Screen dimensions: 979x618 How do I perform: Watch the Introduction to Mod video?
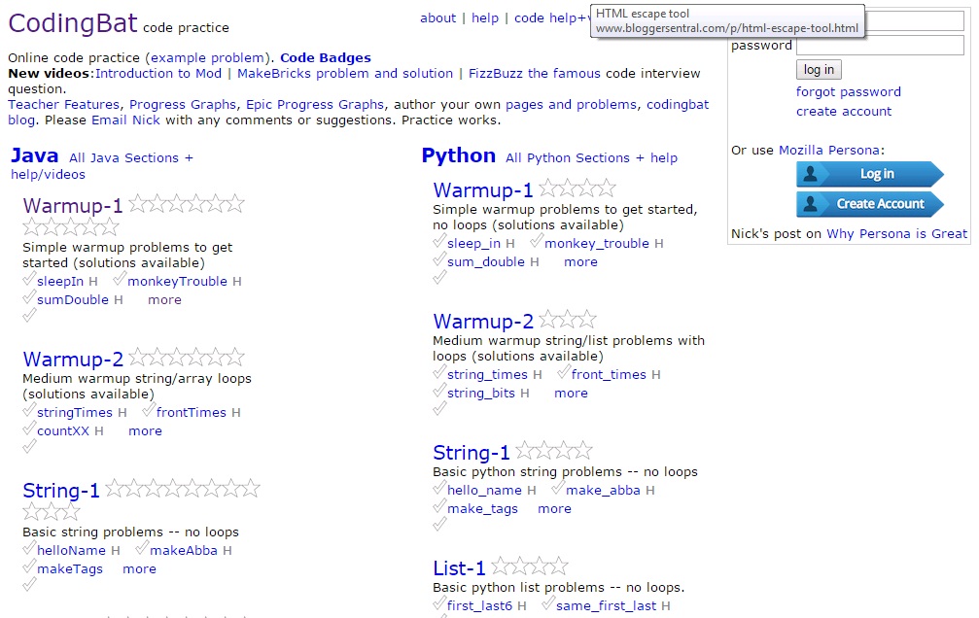pyautogui.click(x=157, y=73)
